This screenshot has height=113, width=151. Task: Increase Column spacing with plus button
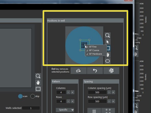113,92
